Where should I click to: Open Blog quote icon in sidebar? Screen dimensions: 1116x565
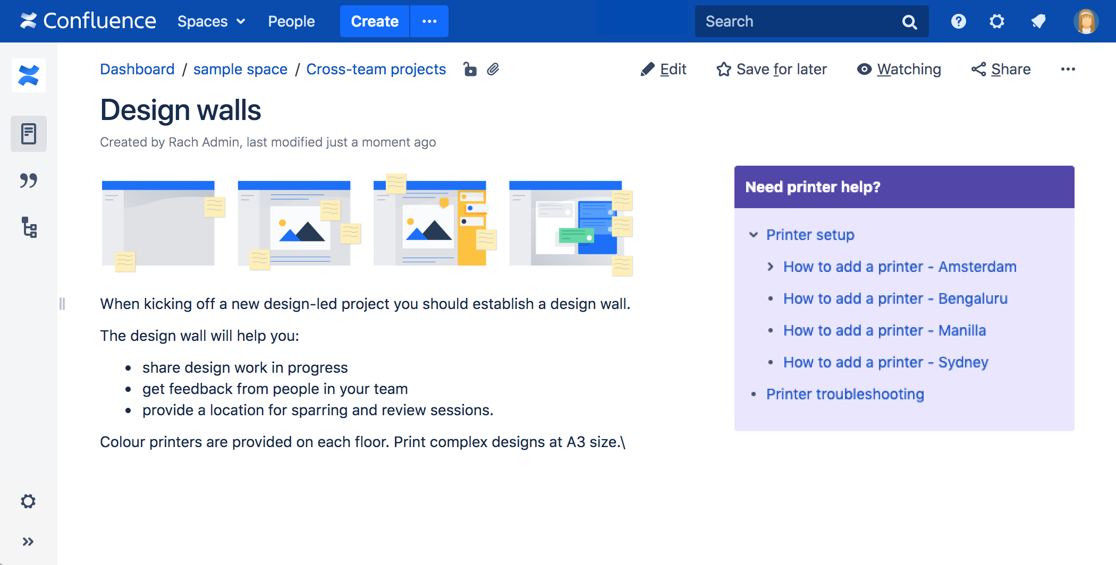pyautogui.click(x=29, y=181)
